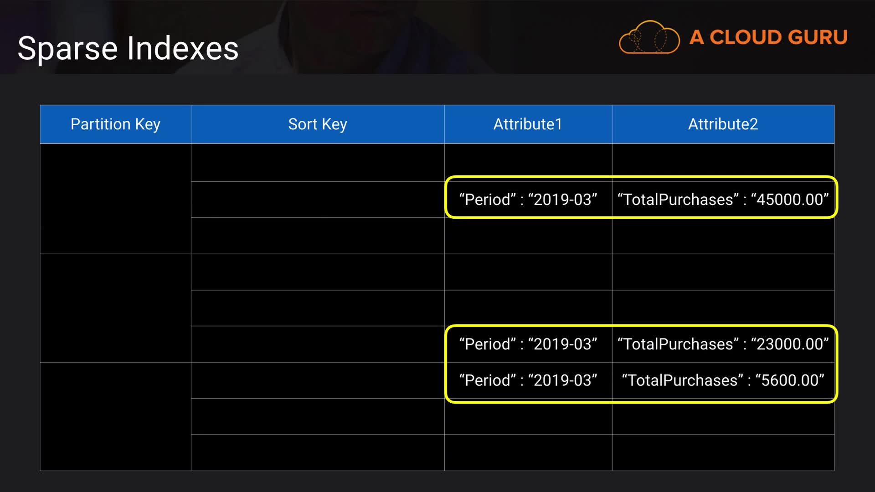The image size is (875, 492).
Task: Click the empty middle Partition Key cell
Action: pos(115,308)
